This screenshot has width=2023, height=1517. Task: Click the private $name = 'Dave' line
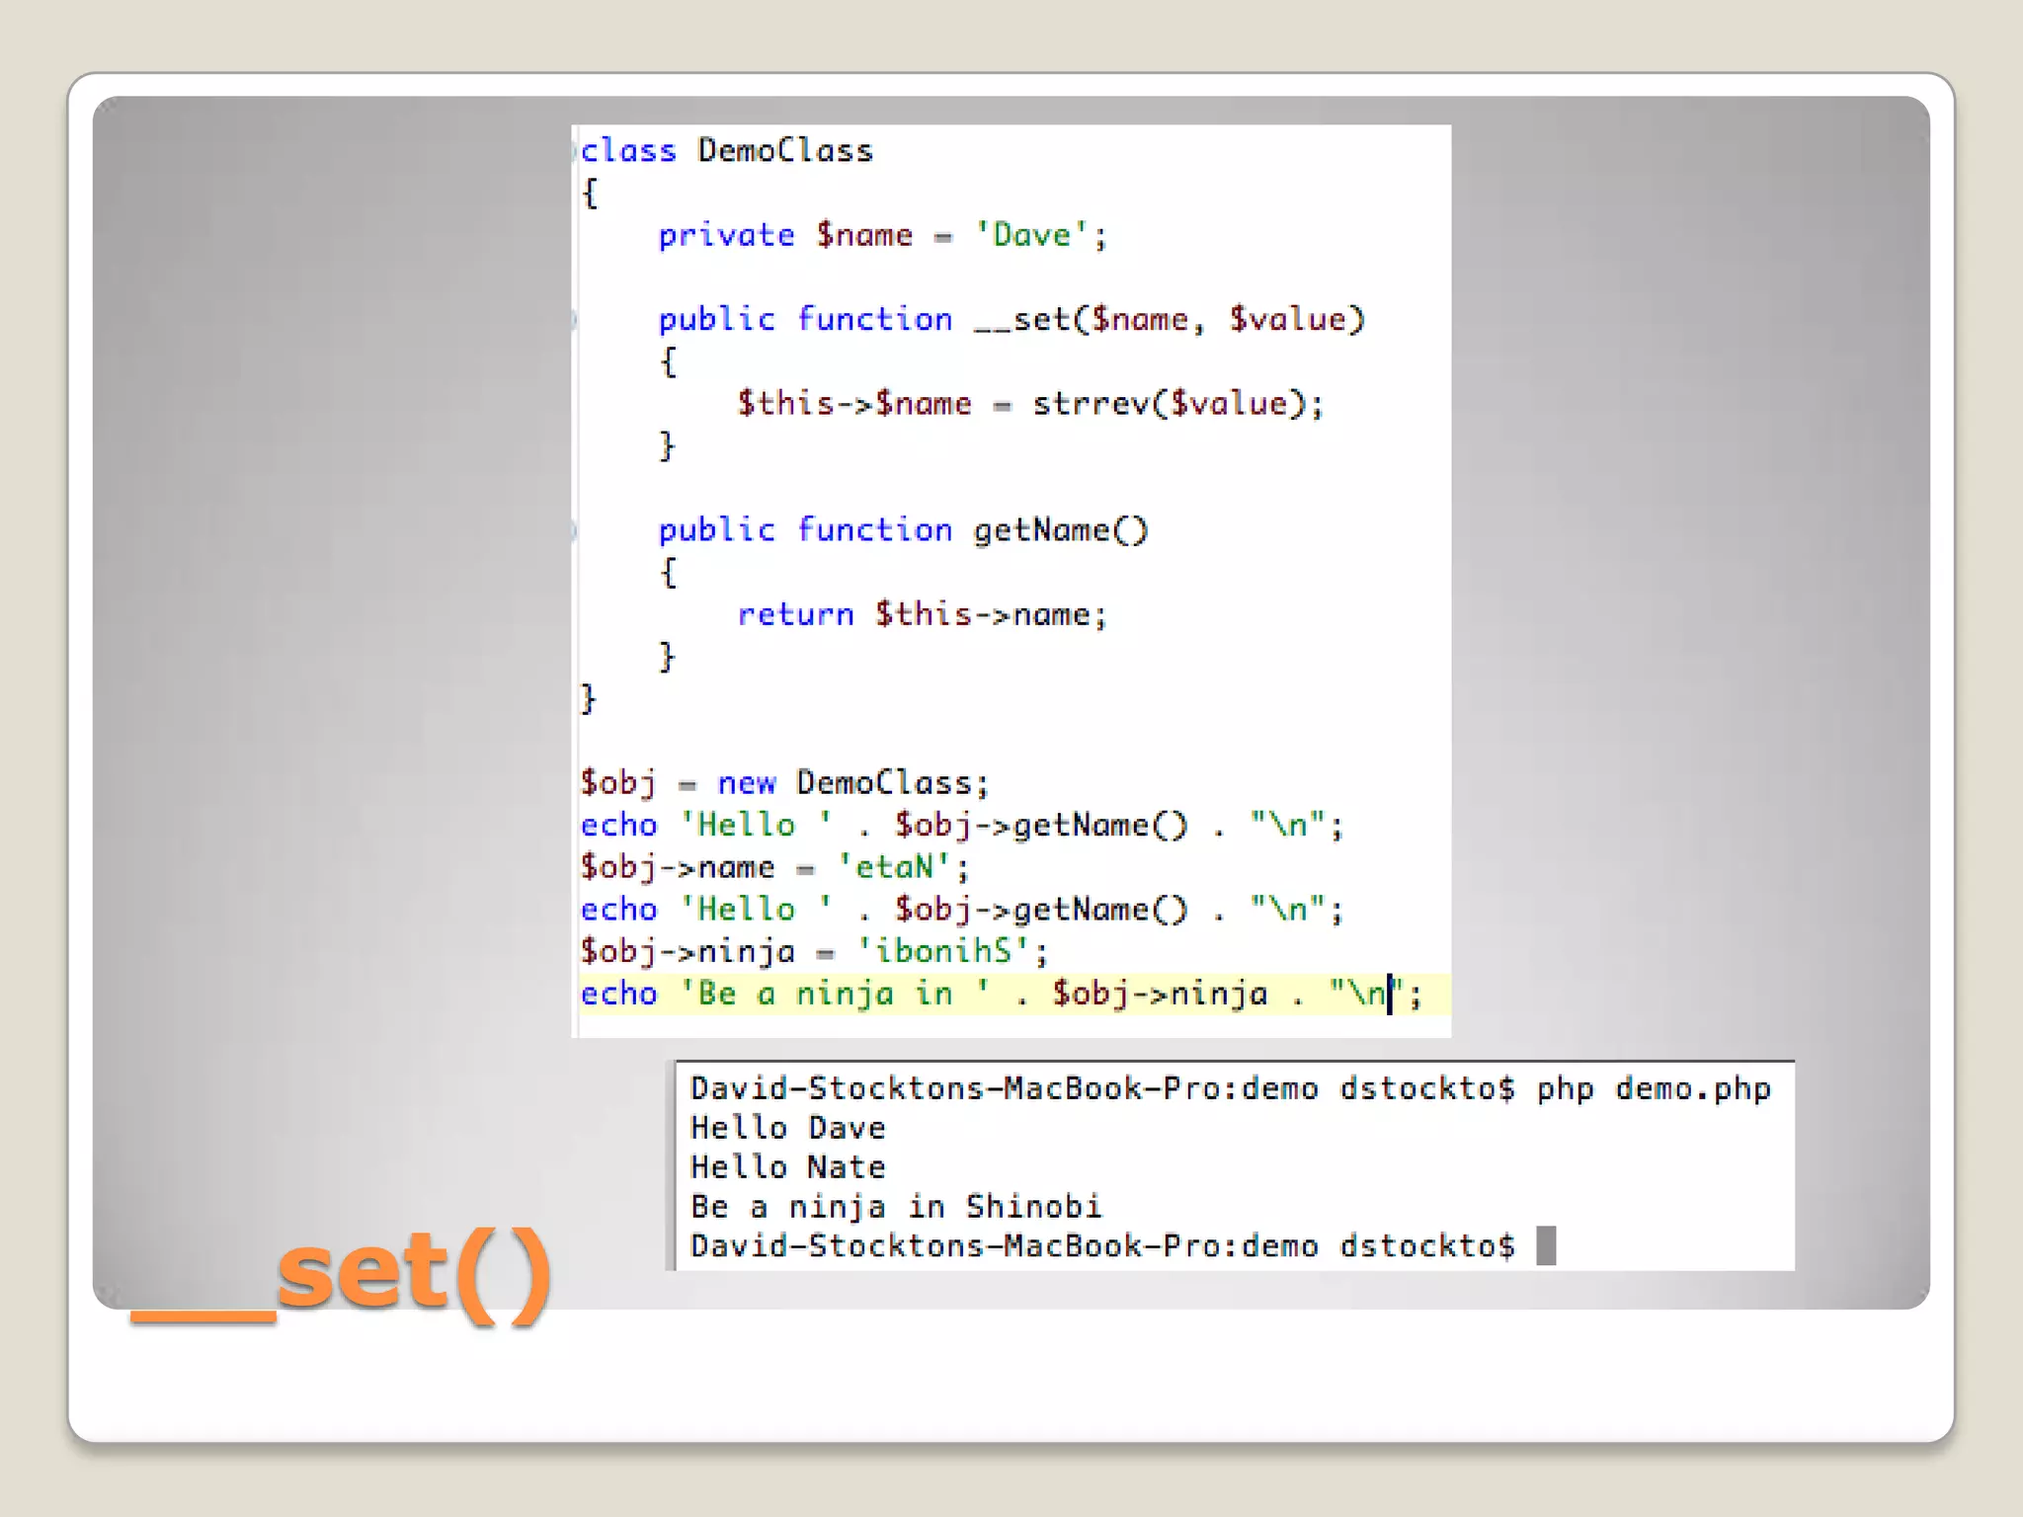click(883, 236)
